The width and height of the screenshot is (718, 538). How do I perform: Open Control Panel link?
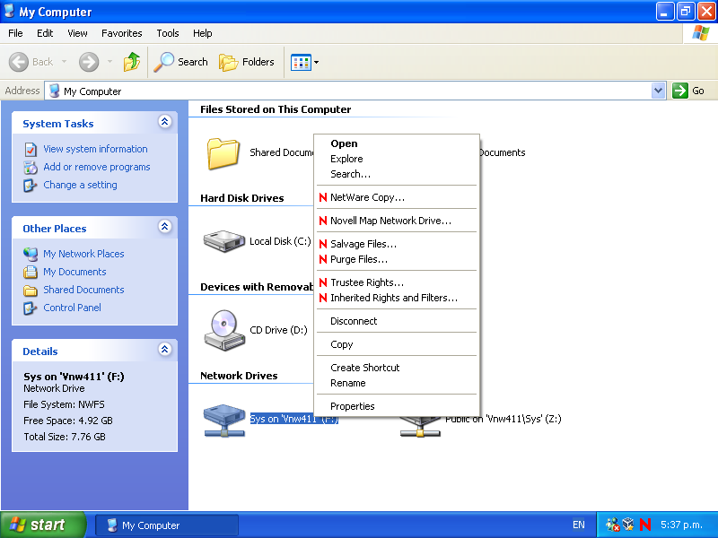73,308
